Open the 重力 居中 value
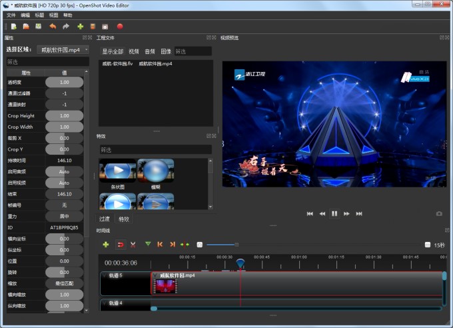 pos(64,217)
